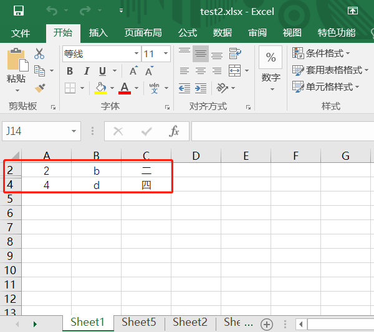Click the Wrap Text icon
Screen dimensions: 374x332
coord(235,54)
